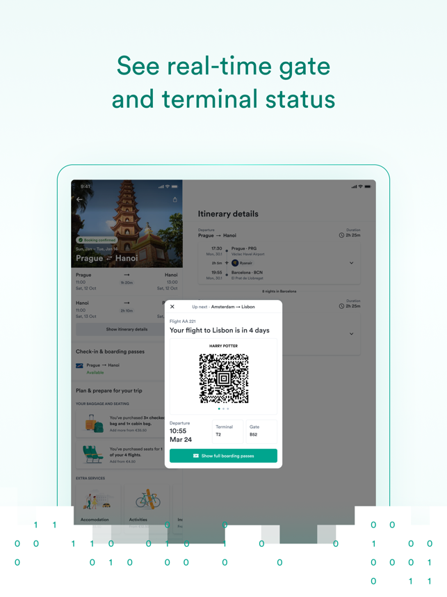Image resolution: width=447 pixels, height=597 pixels.
Task: Open the boarding pass QR code
Action: pyautogui.click(x=224, y=378)
